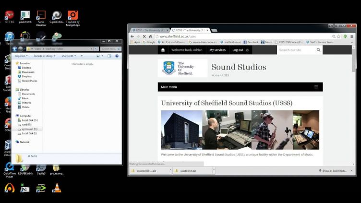Screen dimensions: 361x203
Task: Click the green Chrome extension icon
Action: [x=345, y=36]
